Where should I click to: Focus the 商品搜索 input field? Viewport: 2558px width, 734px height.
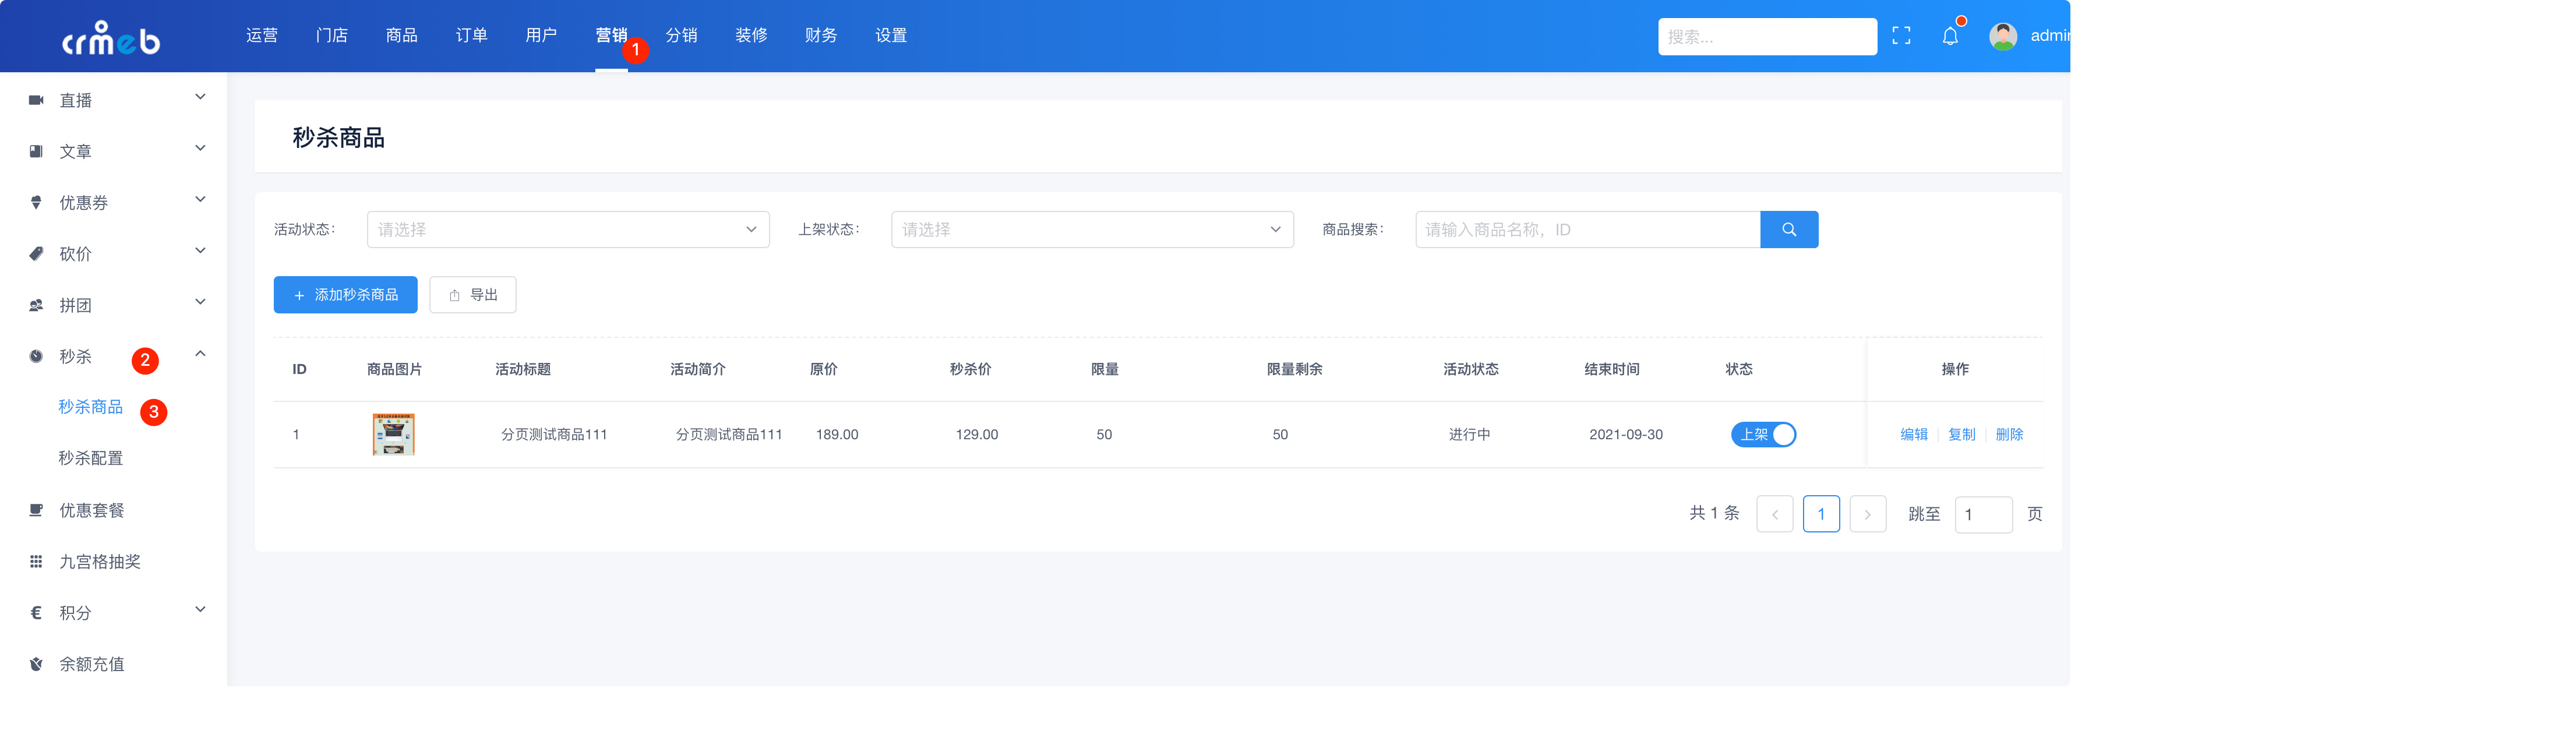point(1587,230)
